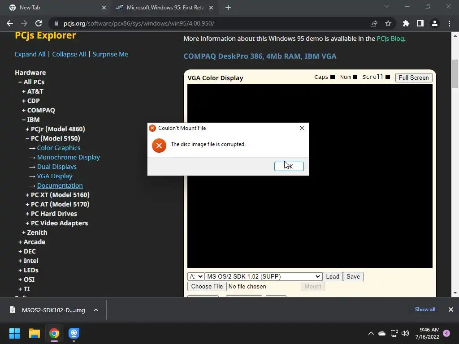The height and width of the screenshot is (344, 459).
Task: Click the red error icon in the dialog
Action: tap(159, 146)
